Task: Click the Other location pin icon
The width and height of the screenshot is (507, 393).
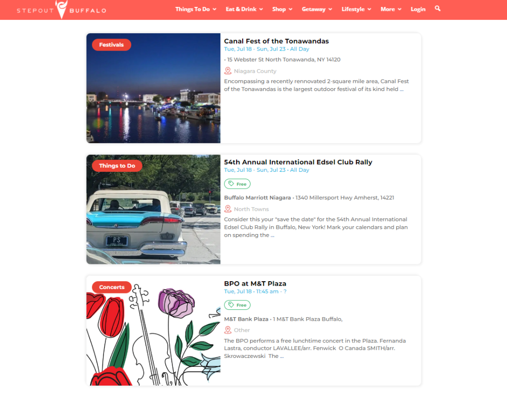Action: click(x=228, y=330)
